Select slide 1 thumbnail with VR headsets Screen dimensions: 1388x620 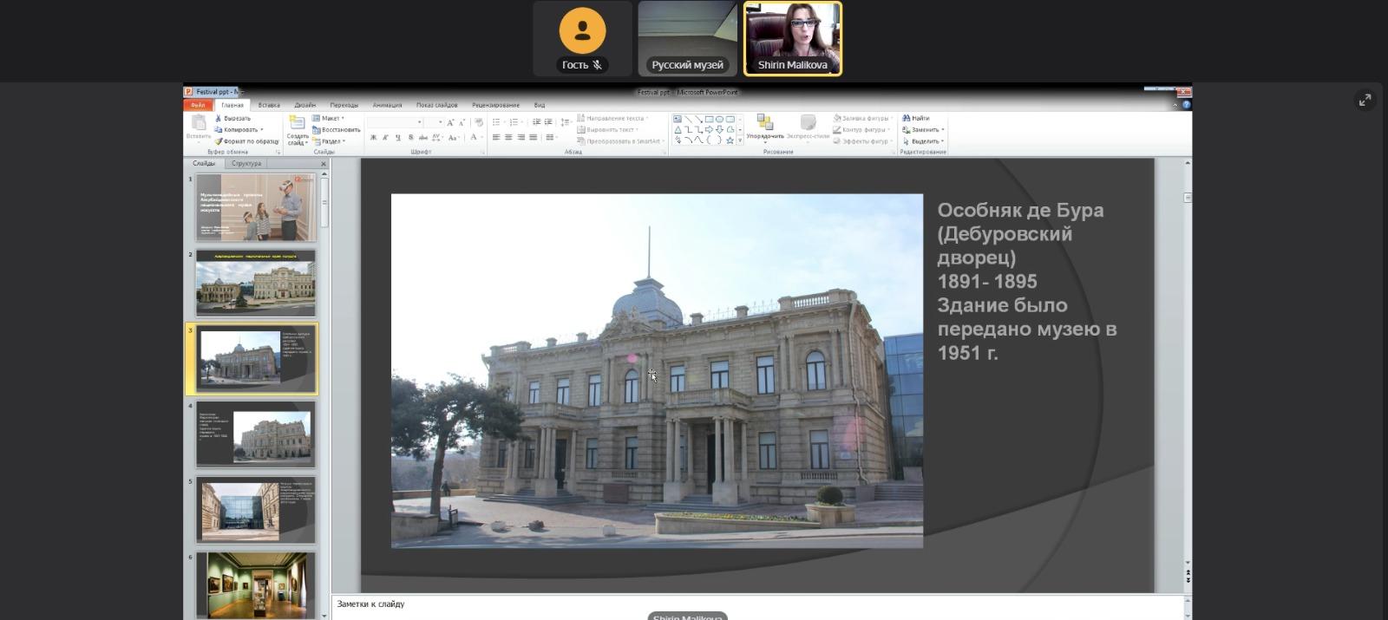click(x=256, y=207)
